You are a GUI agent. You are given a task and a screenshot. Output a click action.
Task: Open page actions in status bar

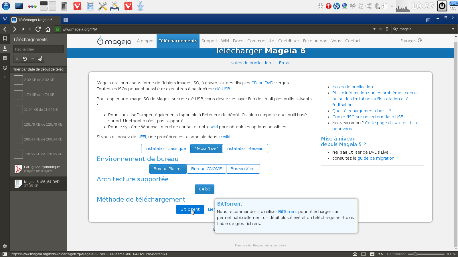pyautogui.click(x=381, y=254)
